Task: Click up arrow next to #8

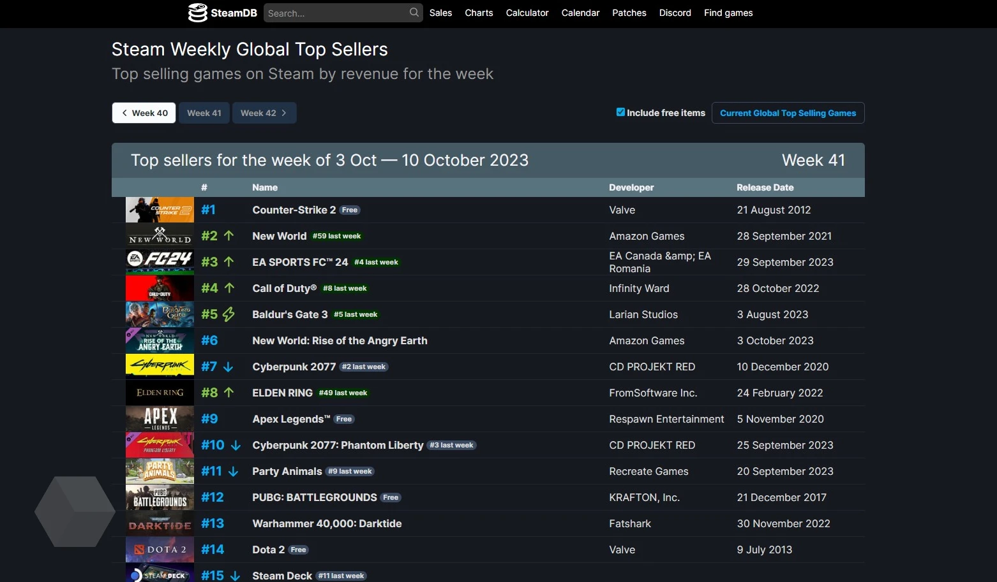Action: tap(229, 393)
